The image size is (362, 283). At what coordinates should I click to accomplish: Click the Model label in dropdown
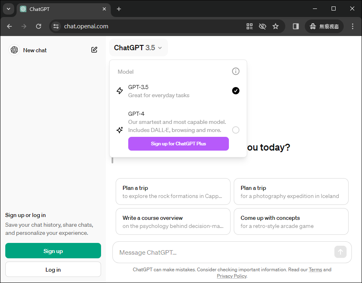[x=125, y=72]
